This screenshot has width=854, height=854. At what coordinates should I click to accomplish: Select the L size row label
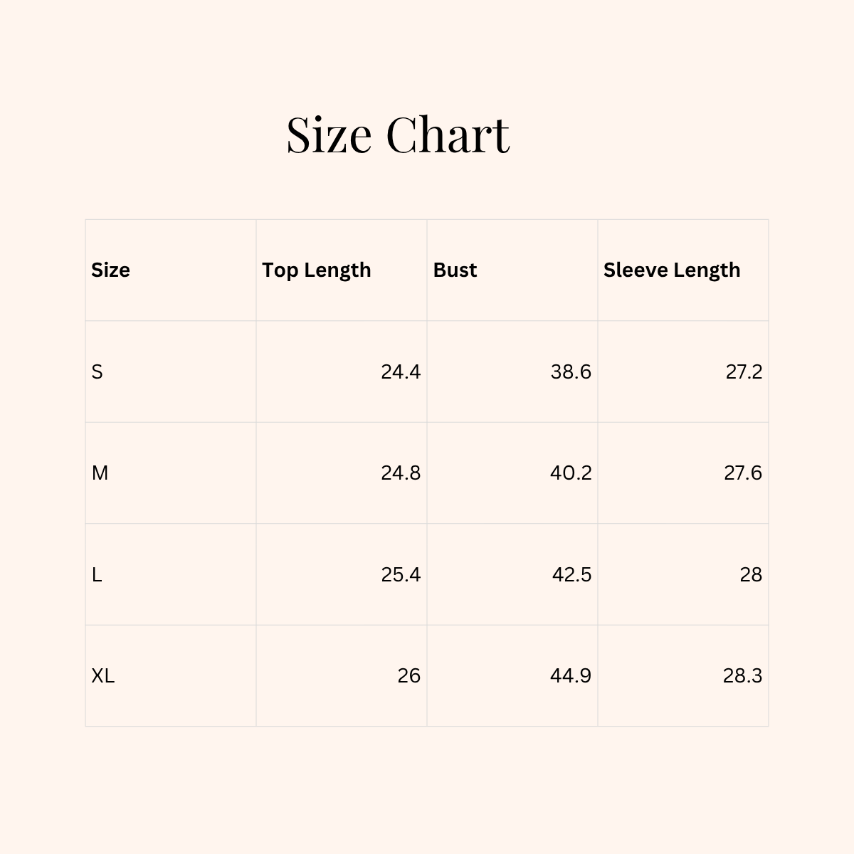tap(97, 574)
